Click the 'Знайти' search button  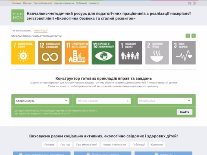185,112
